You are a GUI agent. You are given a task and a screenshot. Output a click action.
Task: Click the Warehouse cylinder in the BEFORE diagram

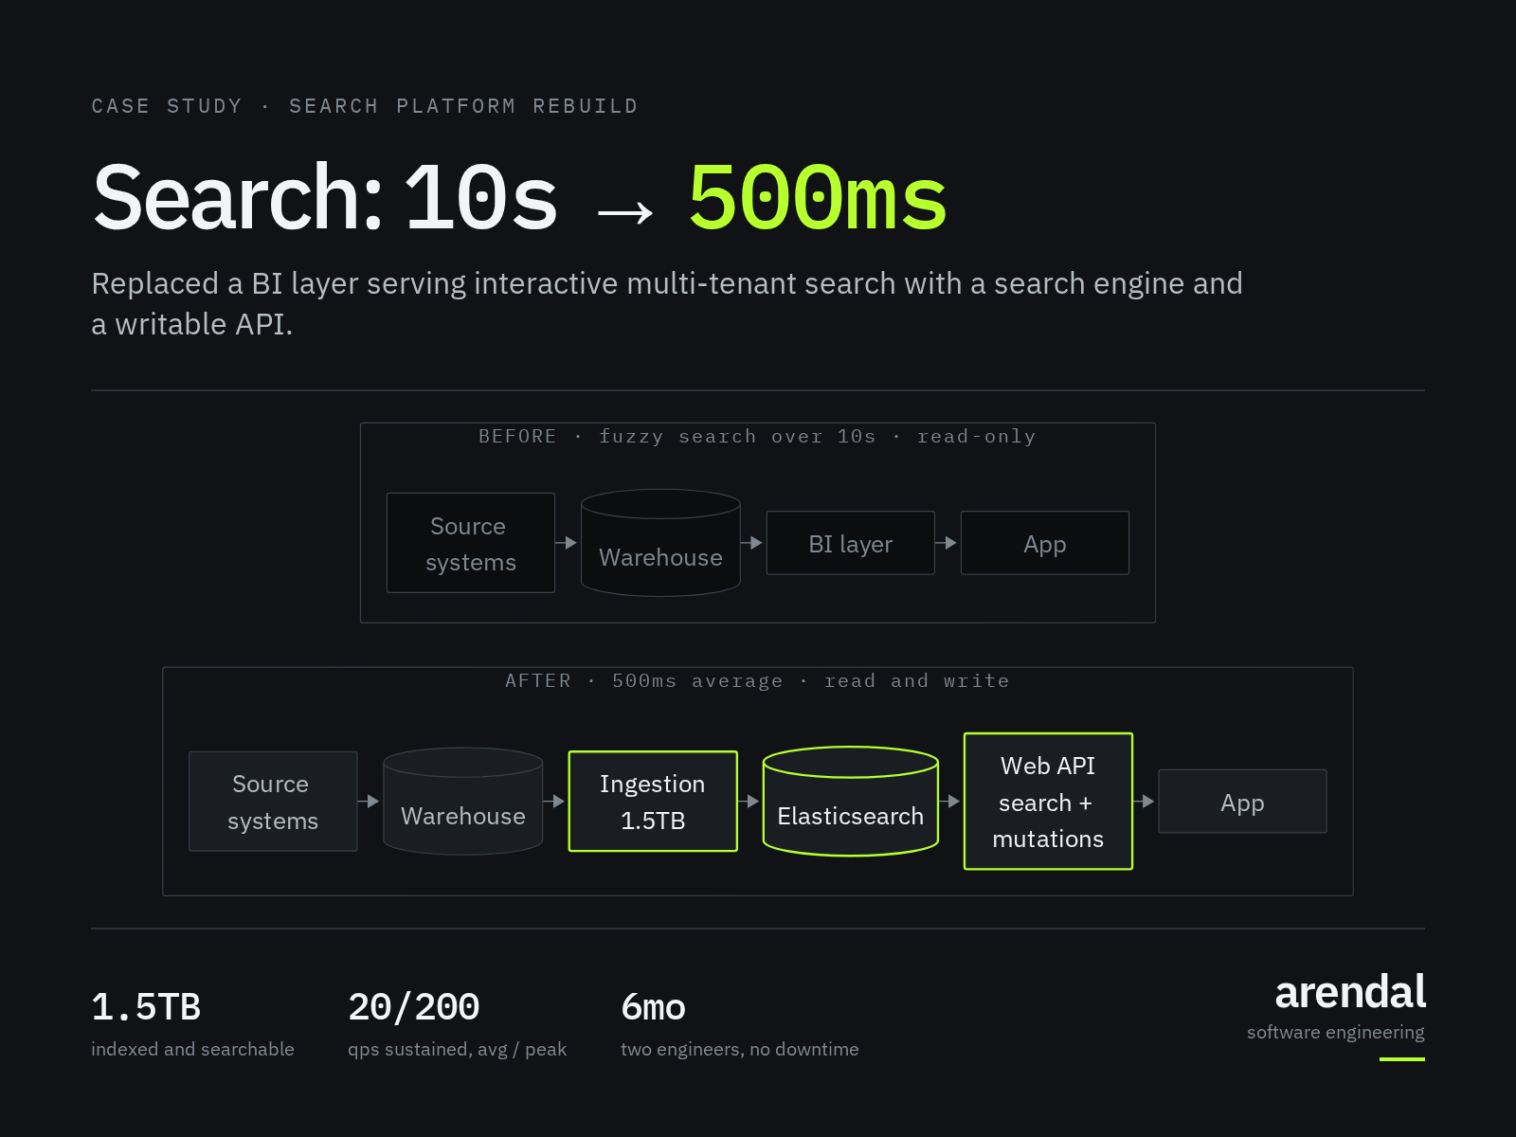click(660, 543)
